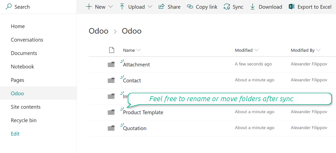Viewport: 336px width, 153px height.
Task: Click the first Odoo breadcrumb
Action: (x=98, y=31)
